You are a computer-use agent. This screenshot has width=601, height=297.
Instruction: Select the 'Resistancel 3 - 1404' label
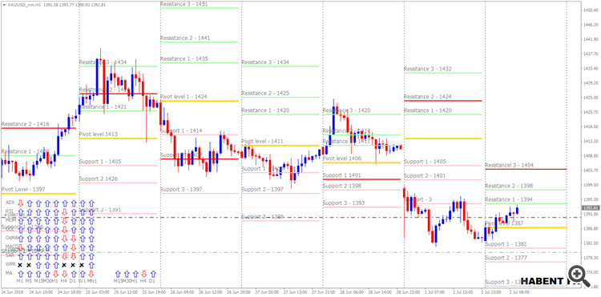click(510, 165)
